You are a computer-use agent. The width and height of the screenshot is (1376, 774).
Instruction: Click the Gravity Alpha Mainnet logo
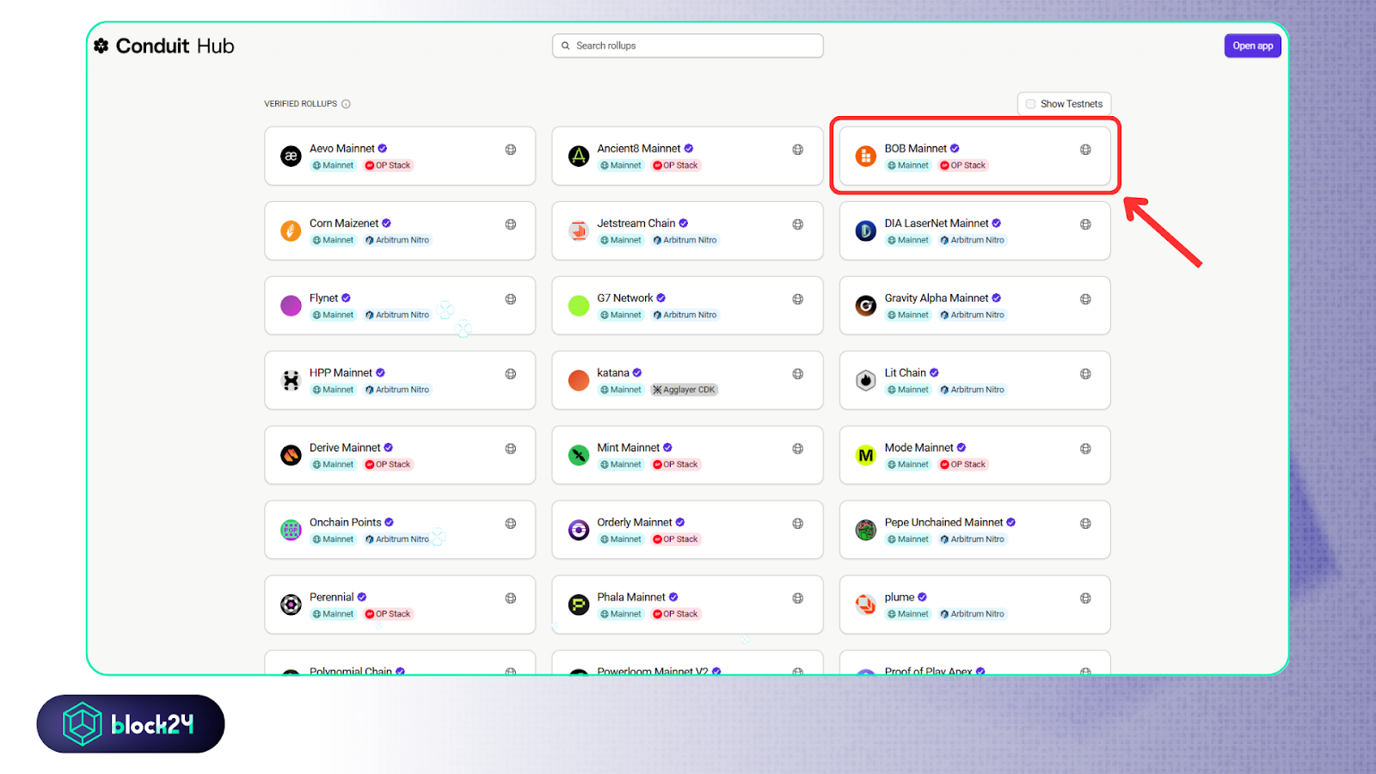tap(866, 306)
